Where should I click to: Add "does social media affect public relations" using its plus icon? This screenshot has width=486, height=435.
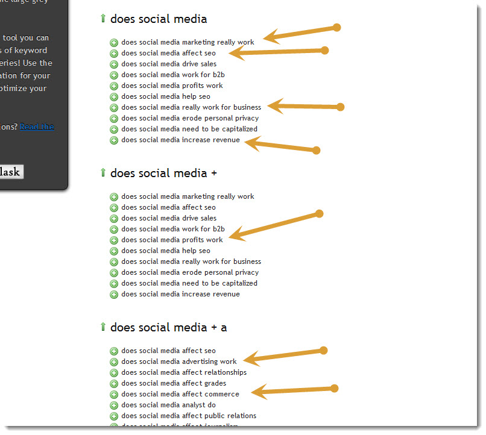coord(114,416)
